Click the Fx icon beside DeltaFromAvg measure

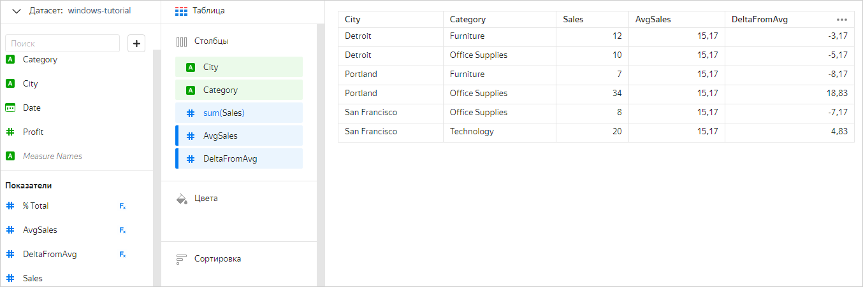click(122, 255)
